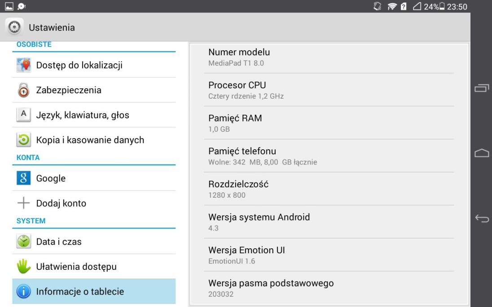Tap the Pamięć RAM row
The image size is (492, 307).
click(x=329, y=123)
